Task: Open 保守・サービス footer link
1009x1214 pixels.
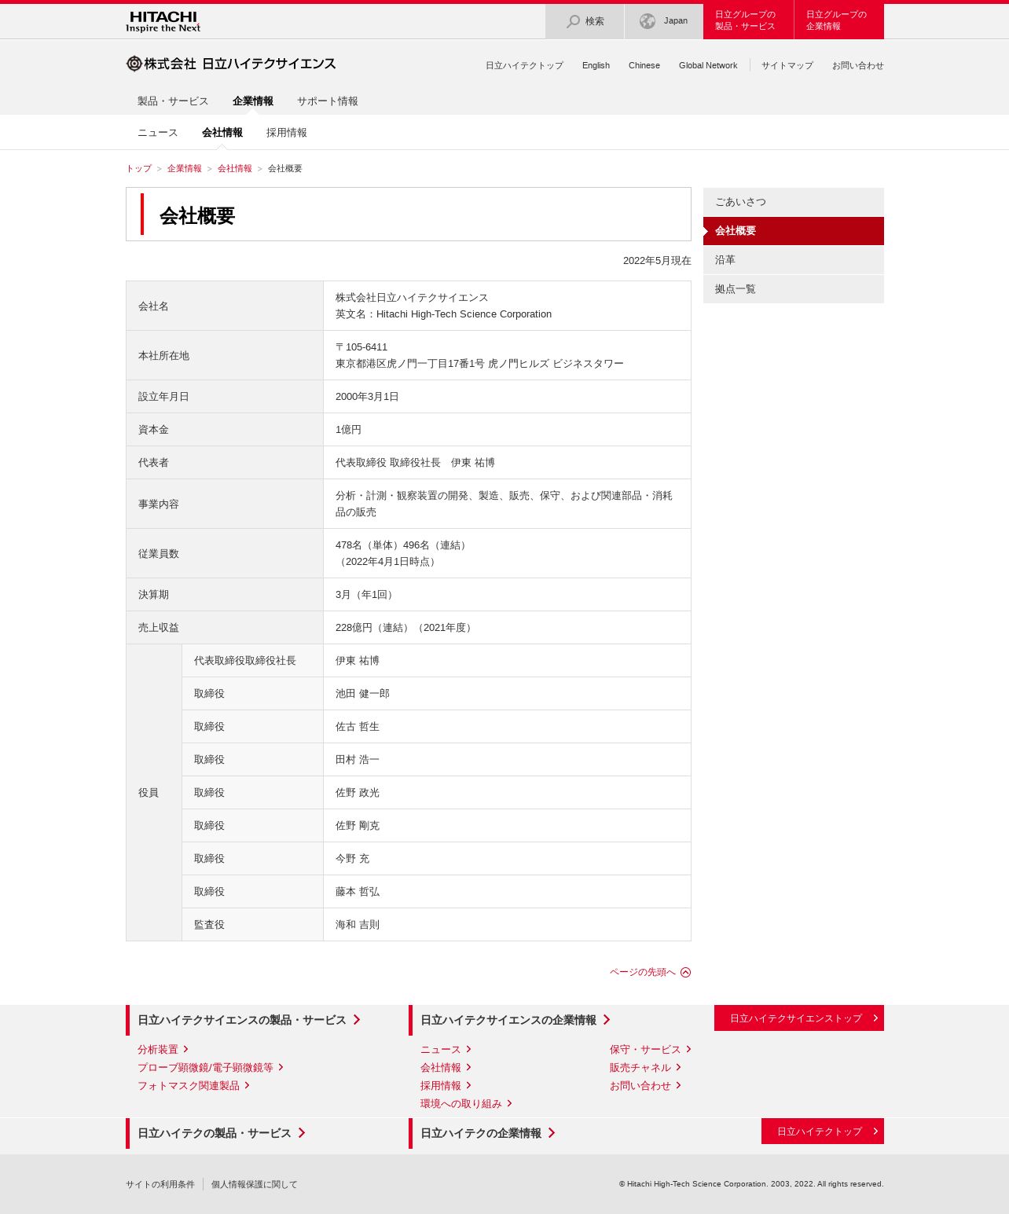Action: pyautogui.click(x=650, y=1050)
